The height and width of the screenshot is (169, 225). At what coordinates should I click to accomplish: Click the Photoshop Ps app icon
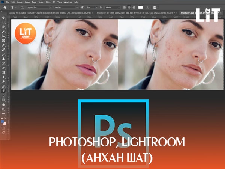point(2,2)
